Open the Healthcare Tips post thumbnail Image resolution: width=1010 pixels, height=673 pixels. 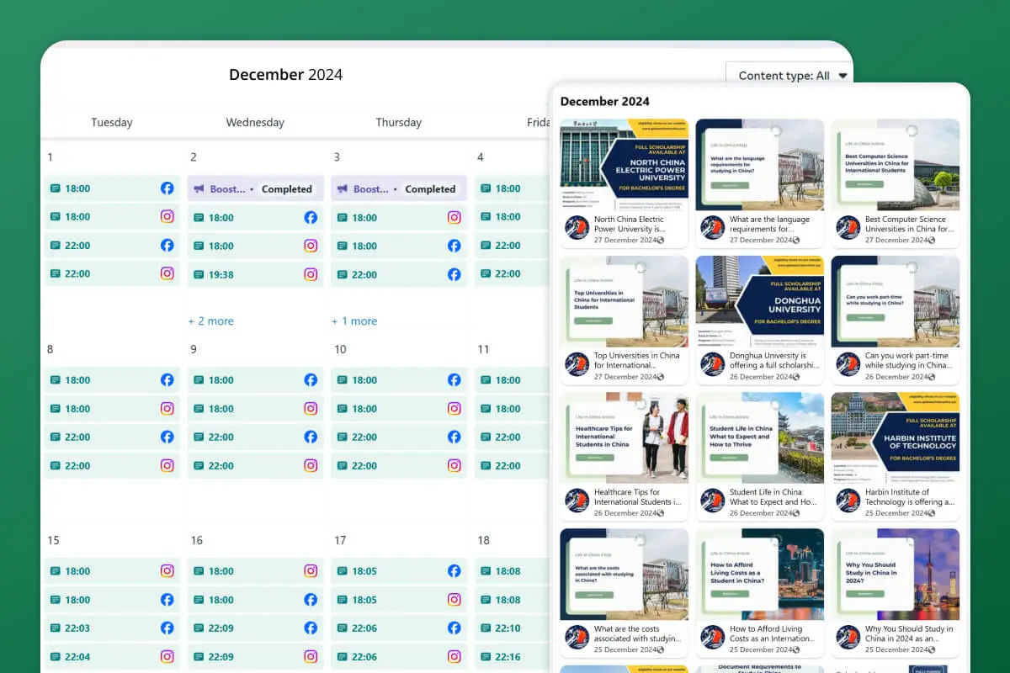click(625, 437)
